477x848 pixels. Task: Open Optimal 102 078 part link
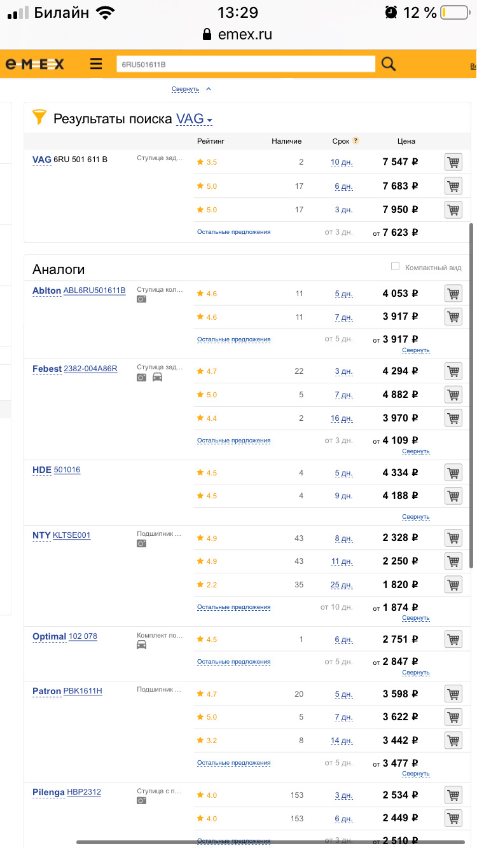pyautogui.click(x=83, y=636)
